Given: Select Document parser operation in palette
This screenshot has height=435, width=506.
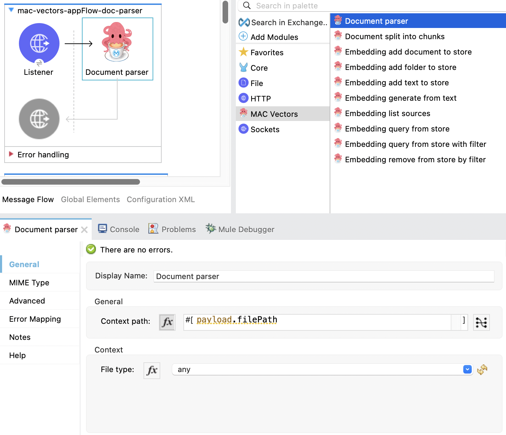Looking at the screenshot, I should 418,21.
